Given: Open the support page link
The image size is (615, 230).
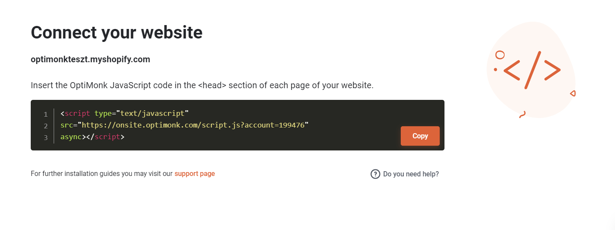Looking at the screenshot, I should 195,174.
